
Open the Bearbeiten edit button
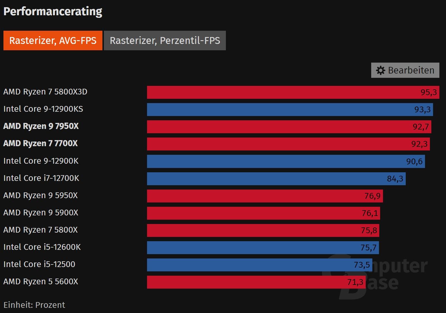pyautogui.click(x=405, y=70)
